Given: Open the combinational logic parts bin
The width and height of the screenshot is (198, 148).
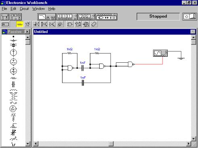Looking at the screenshot, I should click(78, 25).
